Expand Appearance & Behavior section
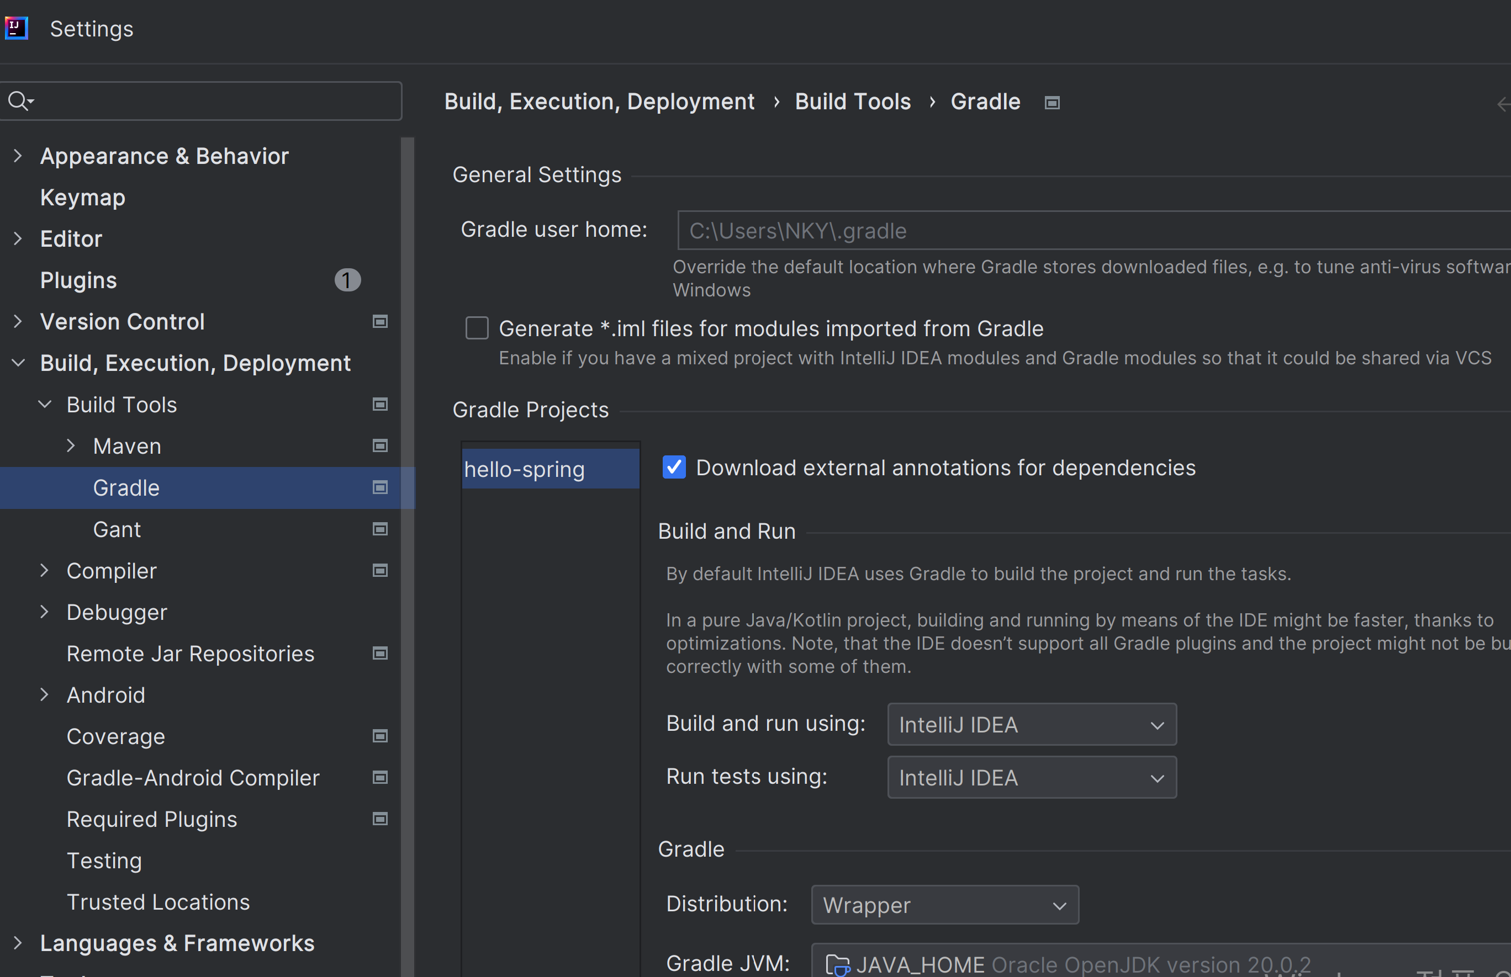This screenshot has width=1511, height=977. (x=18, y=156)
